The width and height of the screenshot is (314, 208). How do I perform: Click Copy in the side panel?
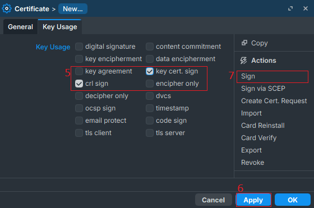(x=259, y=43)
